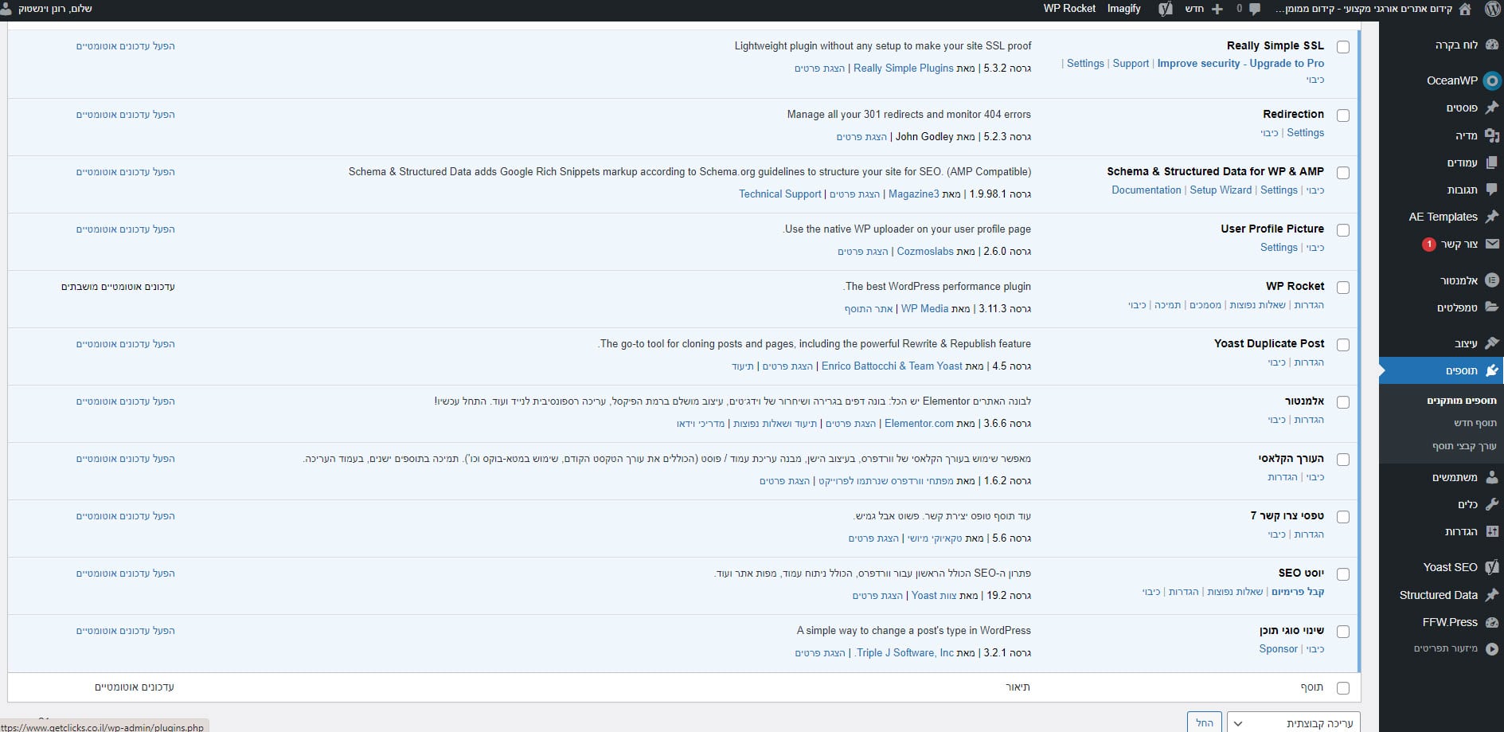1504x732 pixels.
Task: Open Media icon in sidebar
Action: (x=1492, y=135)
